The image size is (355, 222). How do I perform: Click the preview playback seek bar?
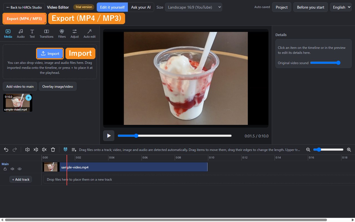175,136
